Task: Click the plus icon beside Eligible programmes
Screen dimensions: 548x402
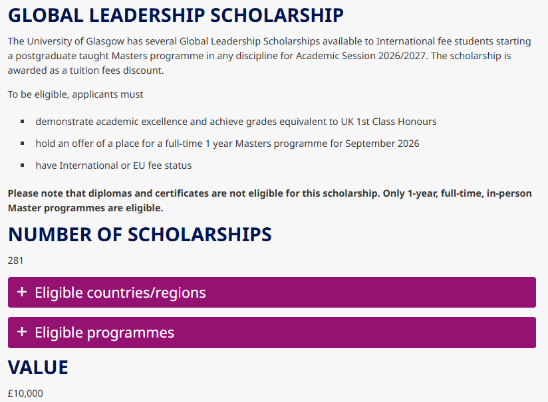Action: click(22, 332)
